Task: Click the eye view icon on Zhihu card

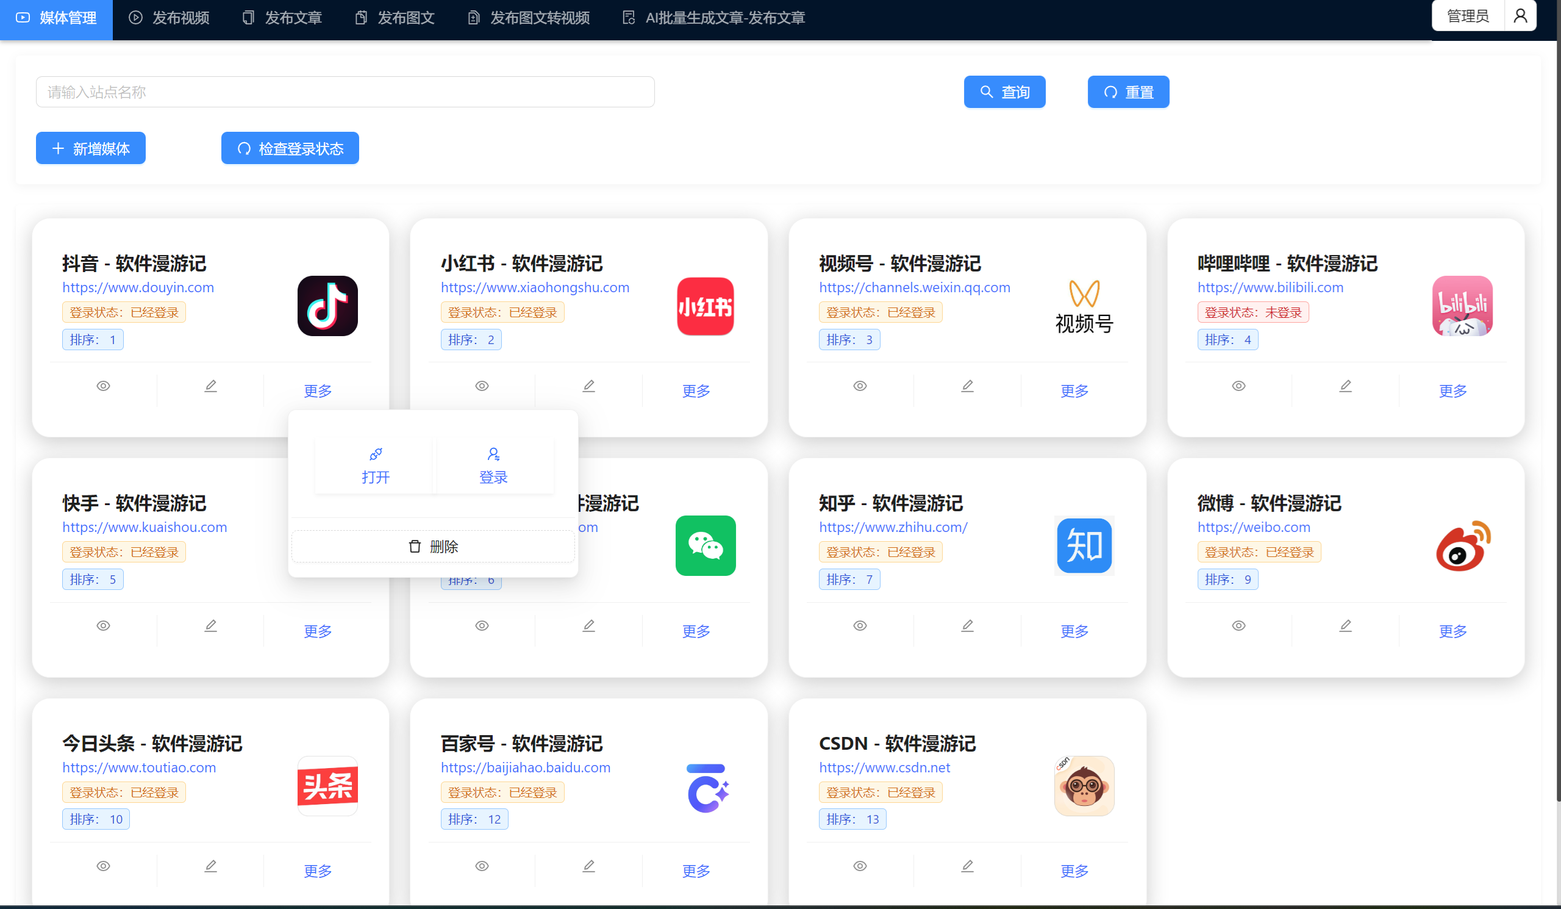Action: pyautogui.click(x=860, y=626)
